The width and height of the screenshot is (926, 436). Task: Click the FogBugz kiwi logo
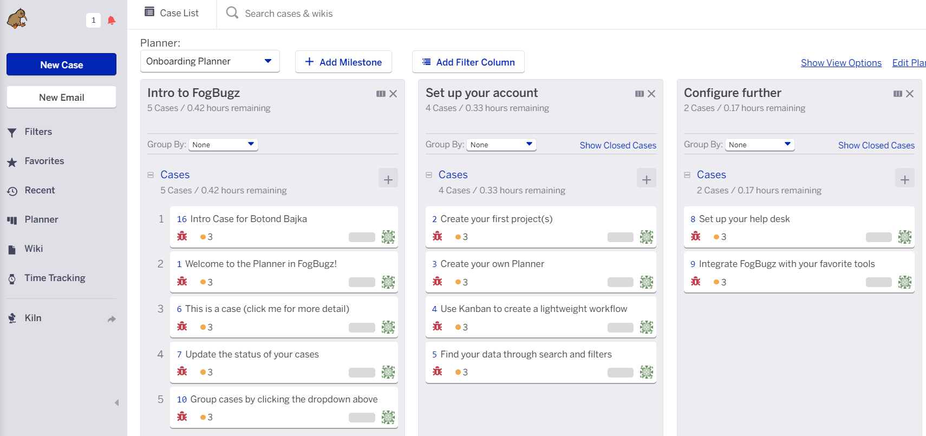pyautogui.click(x=17, y=19)
